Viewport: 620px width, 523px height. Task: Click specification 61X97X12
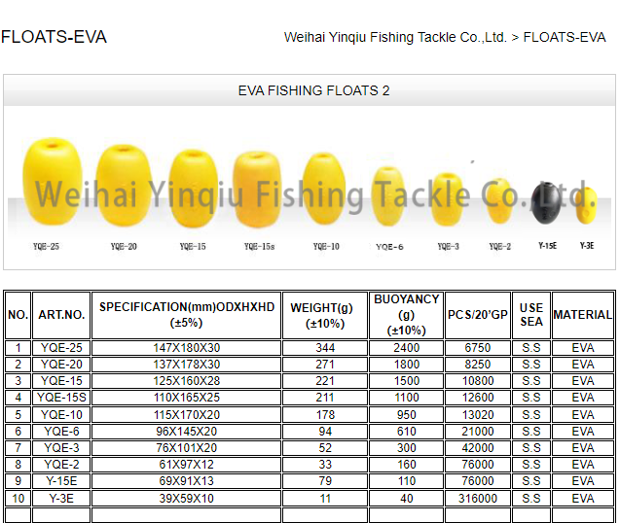click(187, 465)
